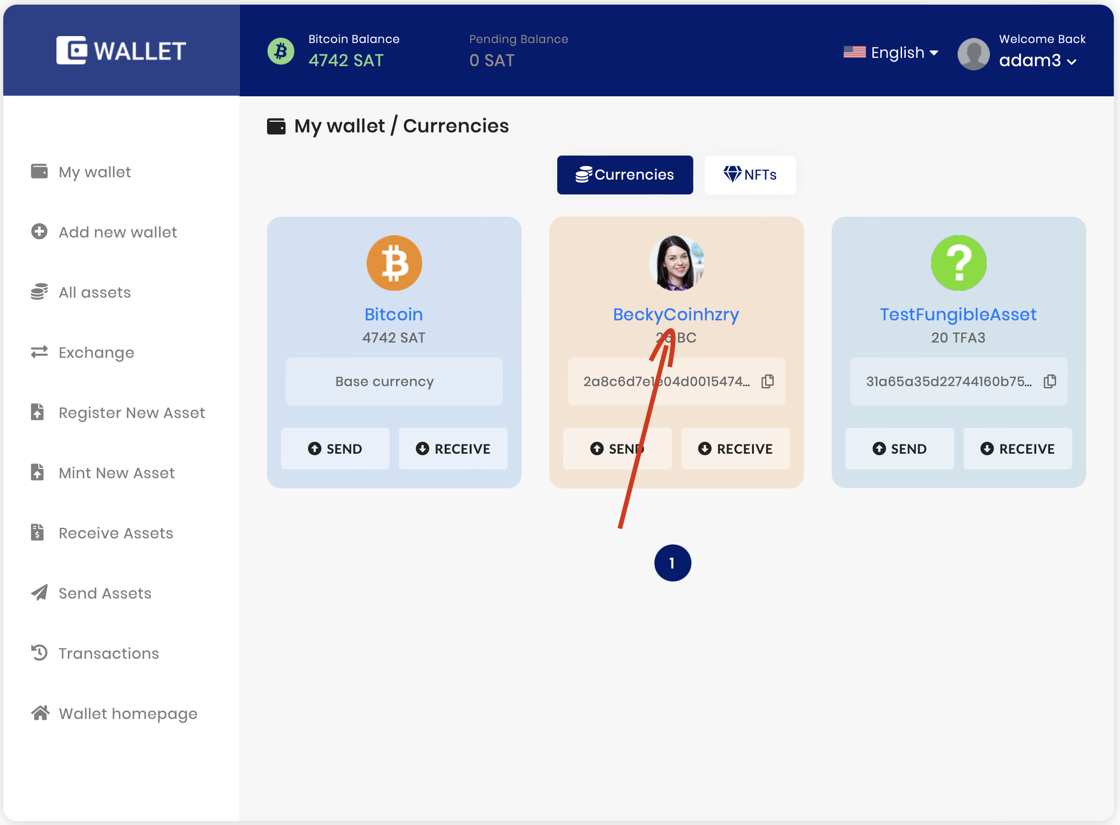Image resolution: width=1120 pixels, height=825 pixels.
Task: Select the Currencies tab
Action: tap(625, 175)
